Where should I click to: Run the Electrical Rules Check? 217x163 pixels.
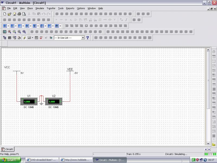point(41,38)
